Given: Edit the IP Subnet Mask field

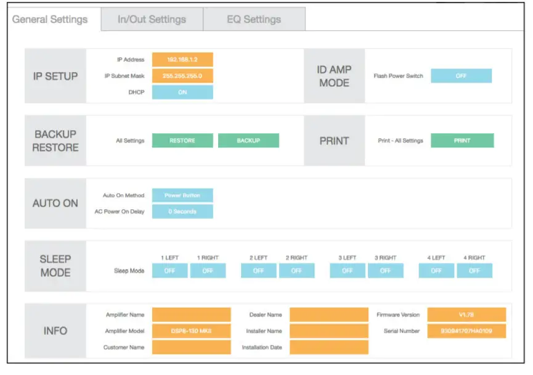Looking at the screenshot, I should click(182, 76).
